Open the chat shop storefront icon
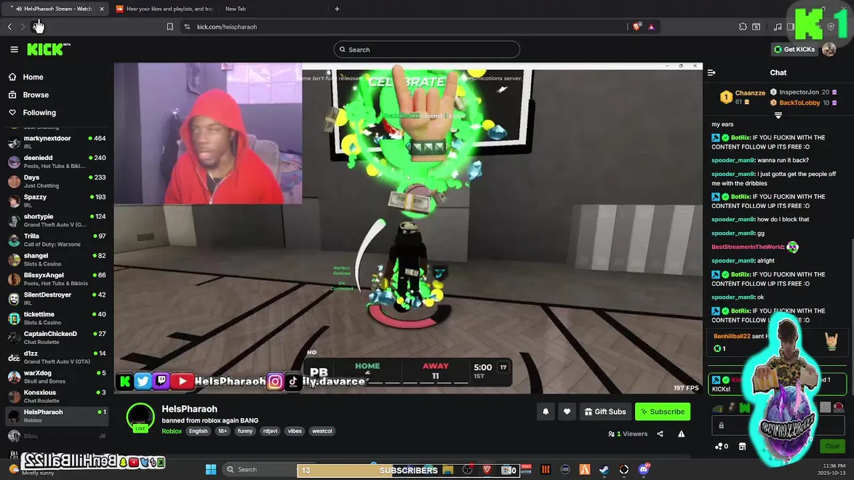 pos(742,447)
